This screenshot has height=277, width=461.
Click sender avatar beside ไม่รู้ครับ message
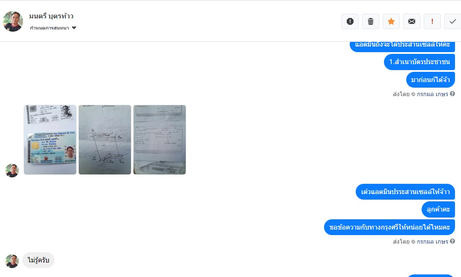coord(12,261)
